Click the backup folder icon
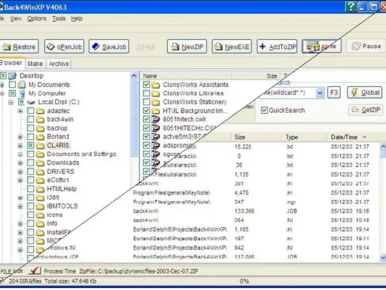Viewport: 386px width, 290px height. click(40, 128)
